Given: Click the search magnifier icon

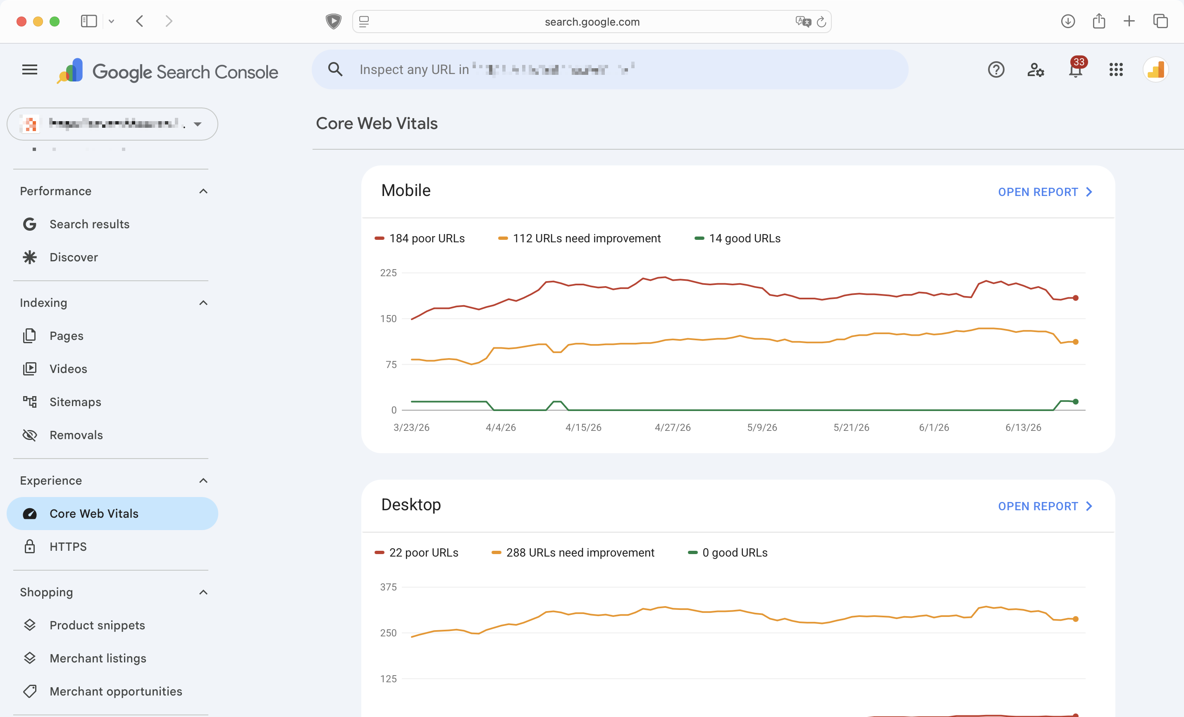Looking at the screenshot, I should coord(335,70).
